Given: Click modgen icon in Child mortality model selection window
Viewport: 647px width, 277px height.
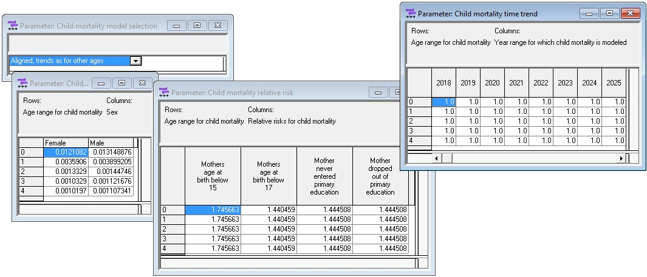Looking at the screenshot, I should point(12,25).
